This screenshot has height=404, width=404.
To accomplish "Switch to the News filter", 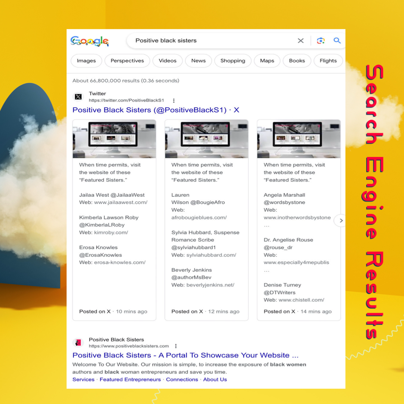I will click(198, 61).
